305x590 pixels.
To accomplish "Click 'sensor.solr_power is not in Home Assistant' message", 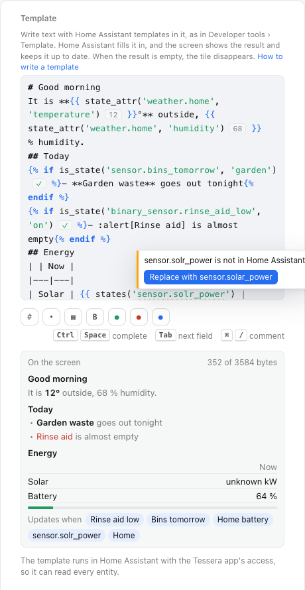I will pyautogui.click(x=224, y=260).
